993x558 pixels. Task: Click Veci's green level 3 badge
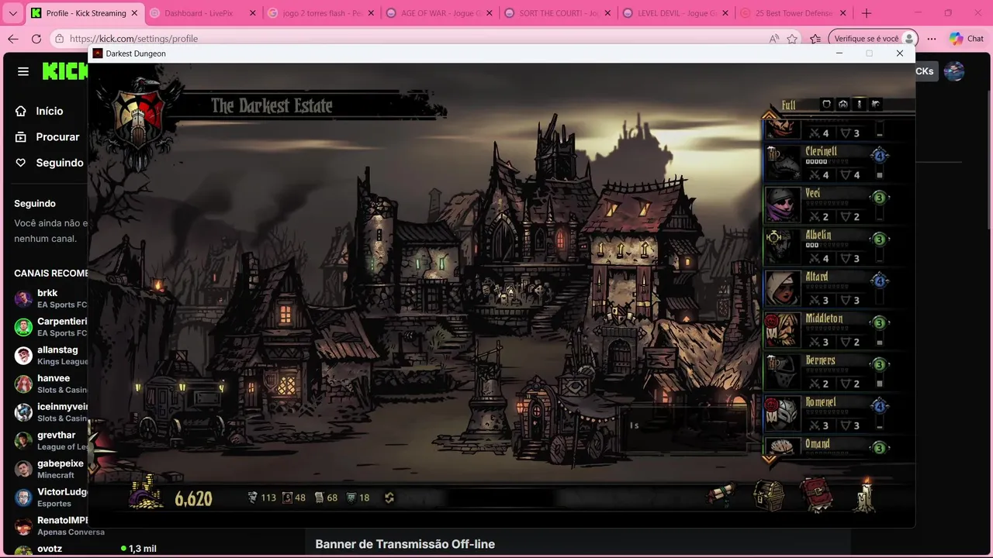point(879,198)
